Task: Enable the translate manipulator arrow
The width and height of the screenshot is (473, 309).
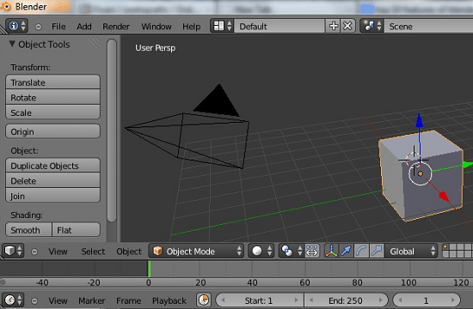Action: click(x=346, y=251)
